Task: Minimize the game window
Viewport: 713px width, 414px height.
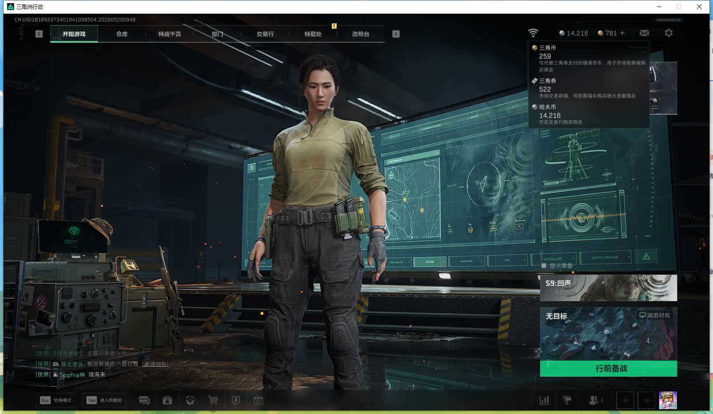Action: (659, 7)
